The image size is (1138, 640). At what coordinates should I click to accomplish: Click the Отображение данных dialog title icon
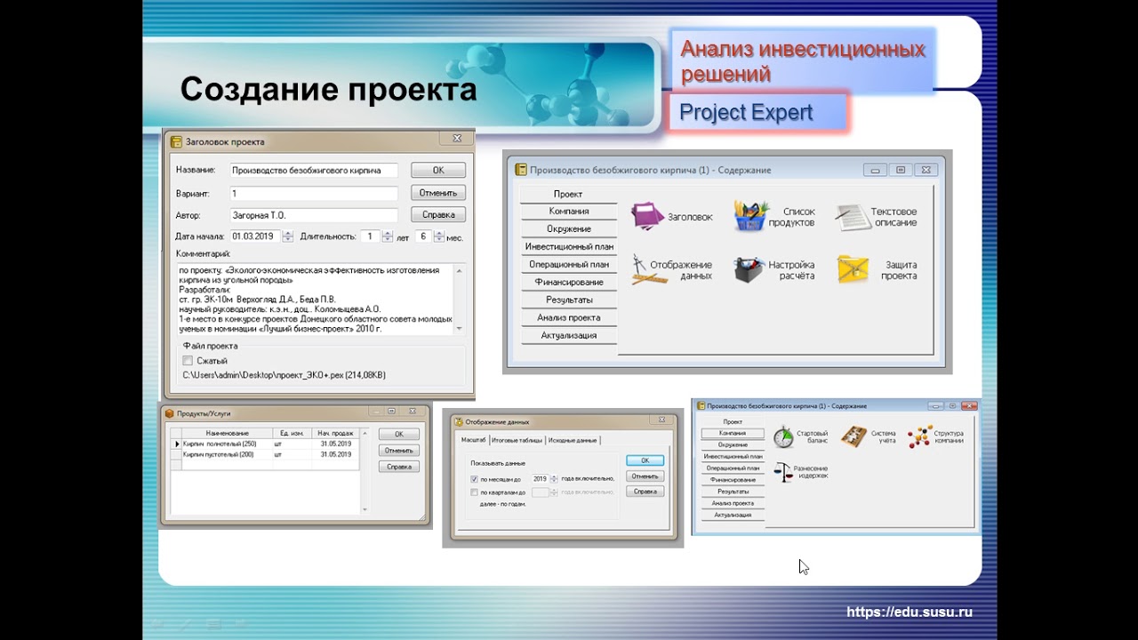point(459,422)
